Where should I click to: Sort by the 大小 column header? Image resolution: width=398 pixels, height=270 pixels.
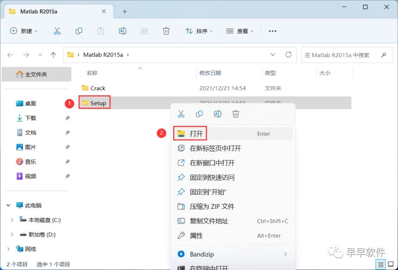[325, 73]
